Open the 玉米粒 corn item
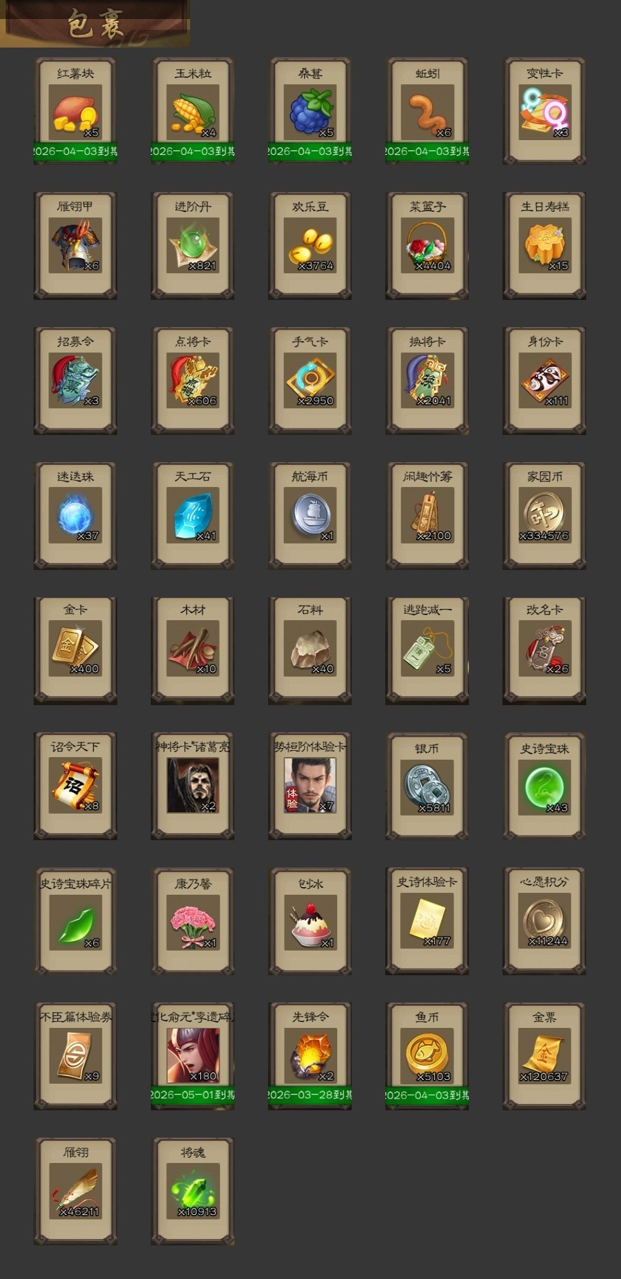 [193, 111]
